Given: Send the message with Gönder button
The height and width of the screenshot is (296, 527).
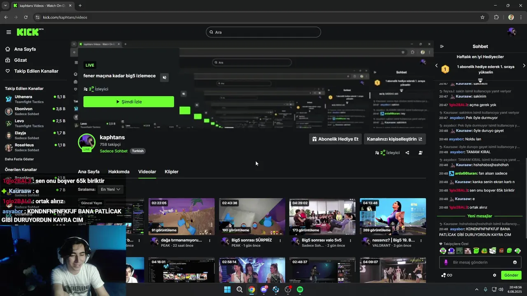Looking at the screenshot, I should (511, 275).
